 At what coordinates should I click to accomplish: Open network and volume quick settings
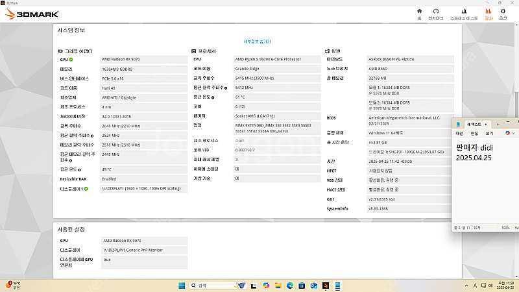[487, 286]
